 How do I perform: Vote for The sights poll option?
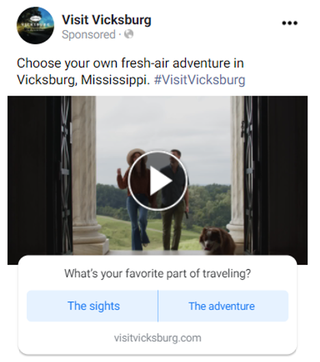point(92,306)
